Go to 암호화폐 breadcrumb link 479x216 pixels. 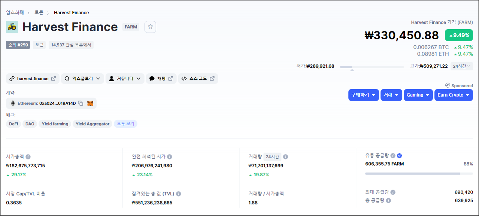click(15, 13)
